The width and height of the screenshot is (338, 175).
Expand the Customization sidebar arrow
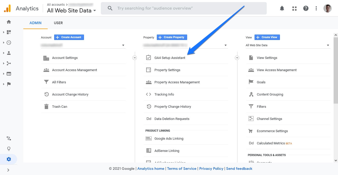(4, 32)
